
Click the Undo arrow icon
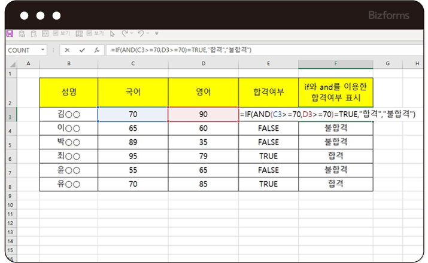pyautogui.click(x=140, y=35)
